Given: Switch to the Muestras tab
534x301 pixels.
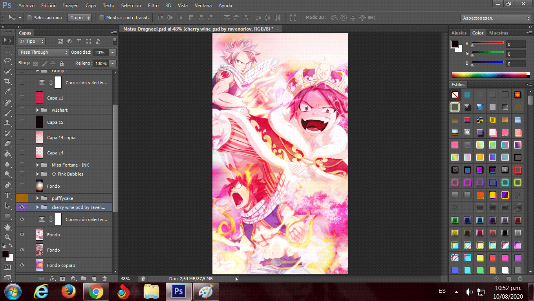Looking at the screenshot, I should coord(499,33).
